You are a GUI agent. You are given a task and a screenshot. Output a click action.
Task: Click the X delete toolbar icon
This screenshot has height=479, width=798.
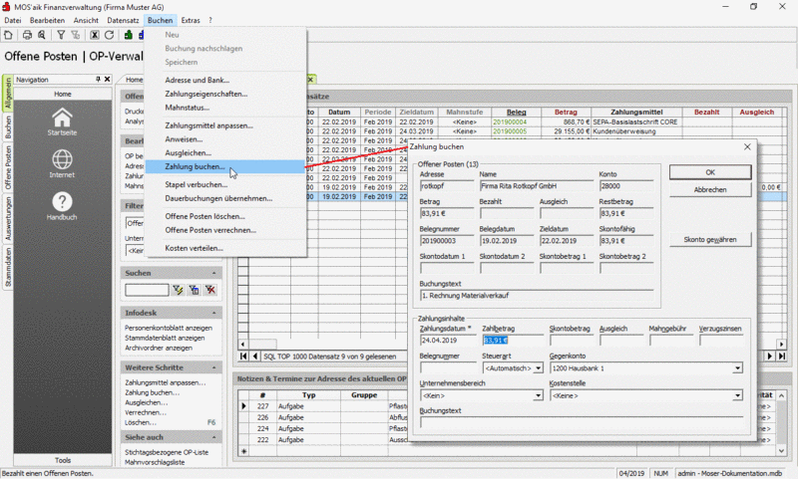[x=95, y=35]
